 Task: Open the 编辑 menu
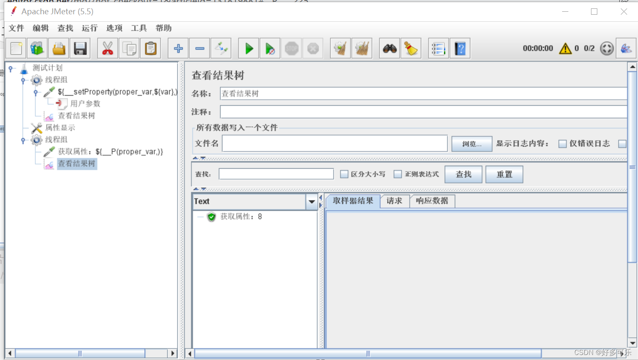pos(41,28)
